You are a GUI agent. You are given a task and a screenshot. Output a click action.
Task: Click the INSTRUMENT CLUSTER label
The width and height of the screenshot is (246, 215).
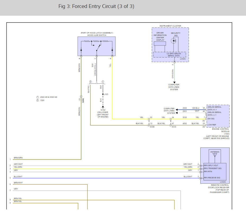pos(170,26)
